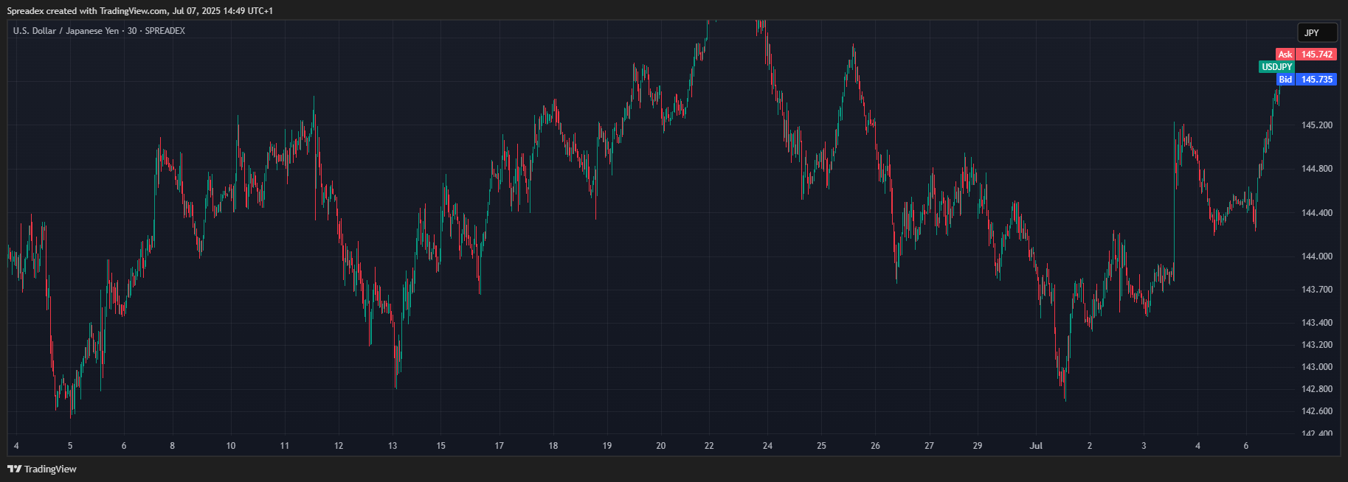Screen dimensions: 1348x482
Task: Click the USDJPY symbol tag
Action: pos(1276,67)
